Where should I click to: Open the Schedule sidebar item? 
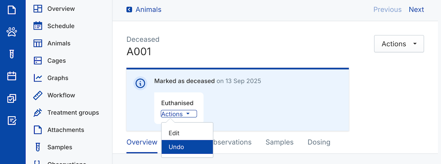(61, 26)
